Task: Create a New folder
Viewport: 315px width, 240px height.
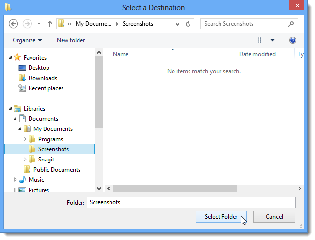Action: coord(71,40)
